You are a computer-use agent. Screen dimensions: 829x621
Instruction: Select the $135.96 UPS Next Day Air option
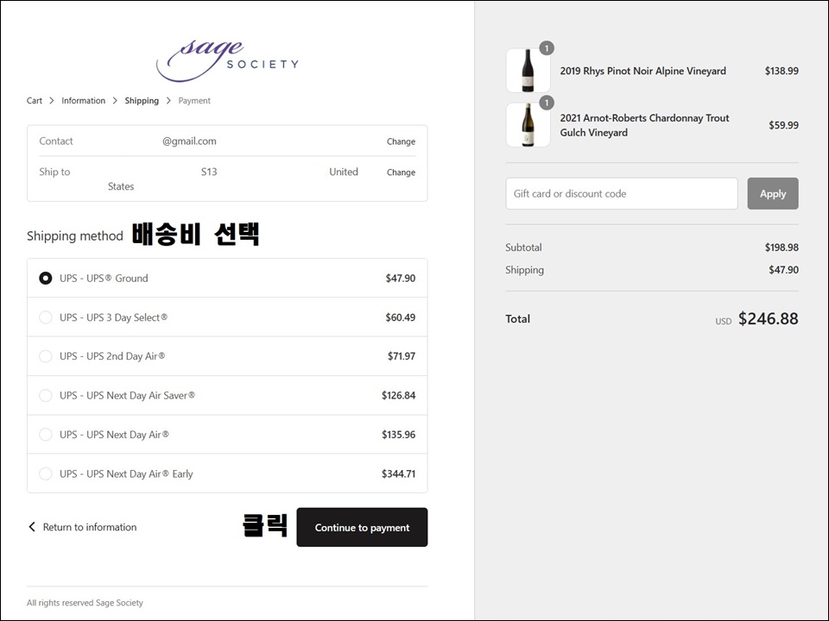[x=46, y=435]
